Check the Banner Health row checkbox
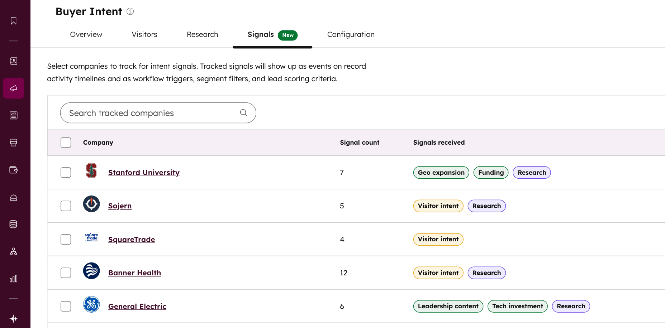This screenshot has width=665, height=328. pyautogui.click(x=66, y=272)
